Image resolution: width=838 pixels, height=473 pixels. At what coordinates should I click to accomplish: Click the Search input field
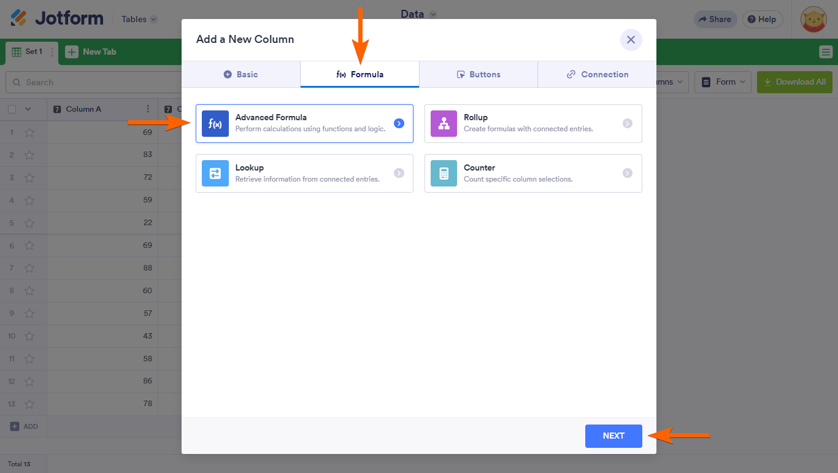point(92,82)
